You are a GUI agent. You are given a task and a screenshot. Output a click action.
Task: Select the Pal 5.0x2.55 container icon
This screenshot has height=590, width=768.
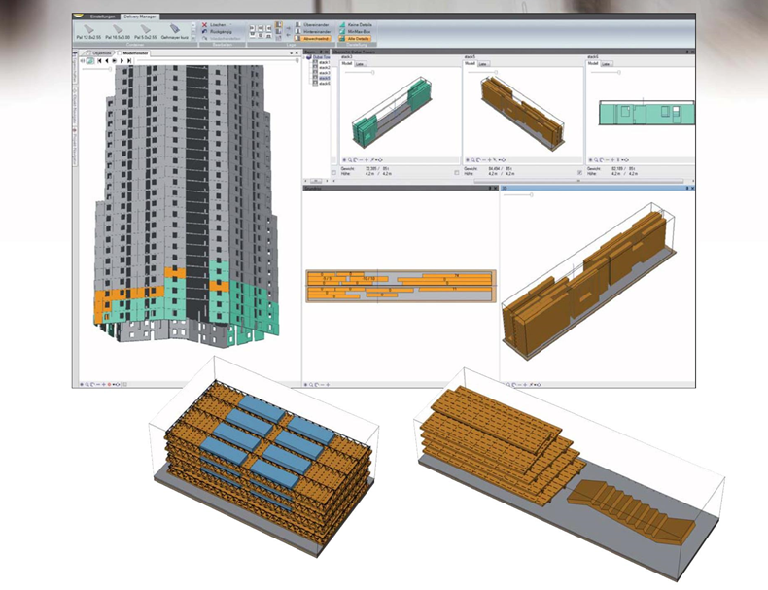[143, 30]
